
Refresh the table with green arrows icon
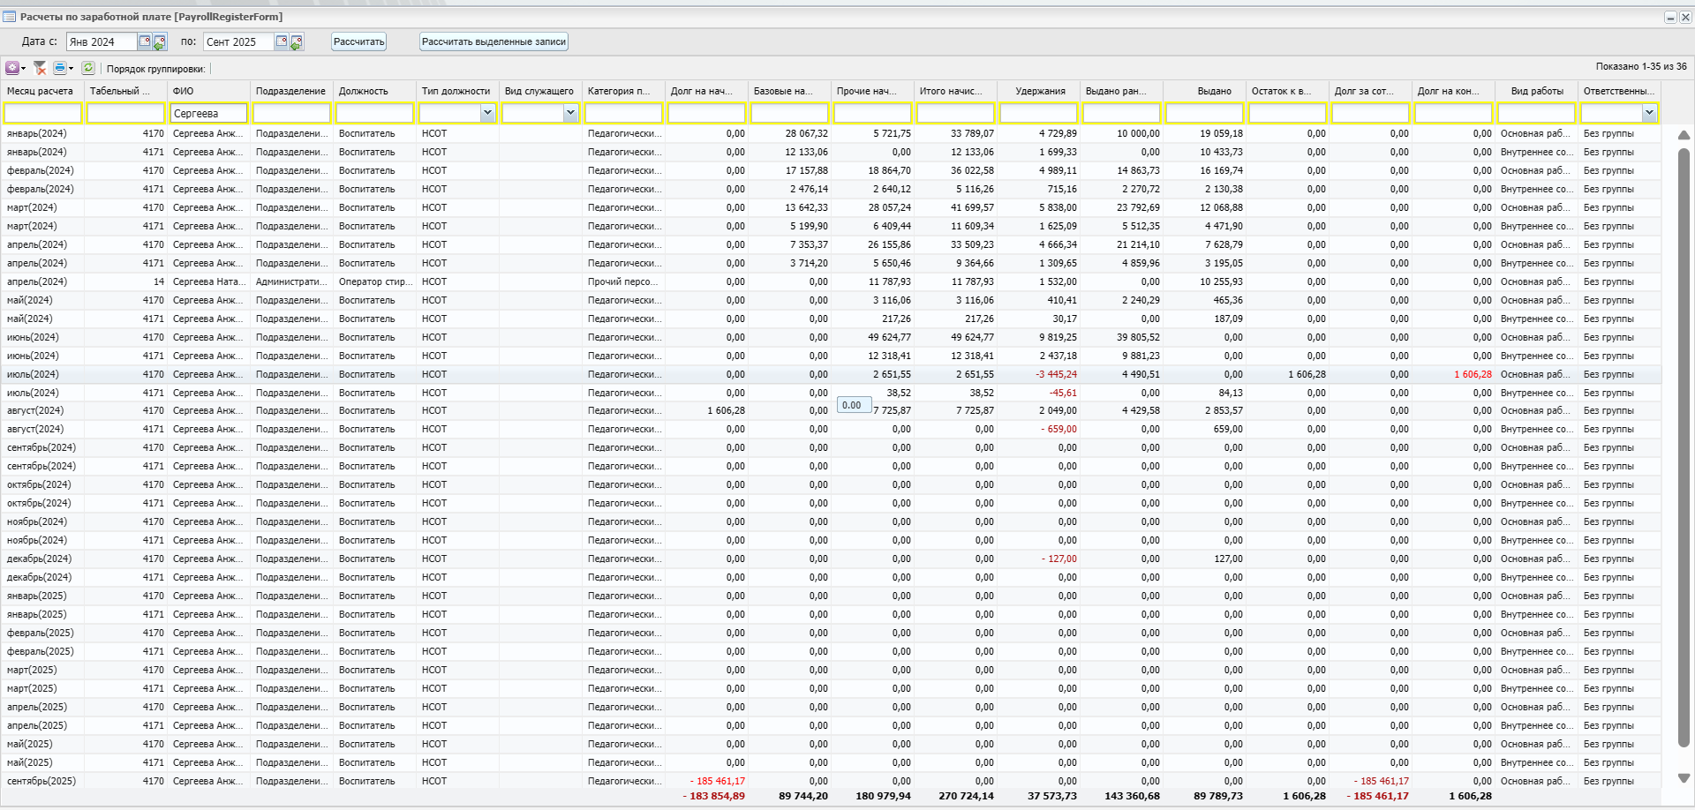coord(88,68)
